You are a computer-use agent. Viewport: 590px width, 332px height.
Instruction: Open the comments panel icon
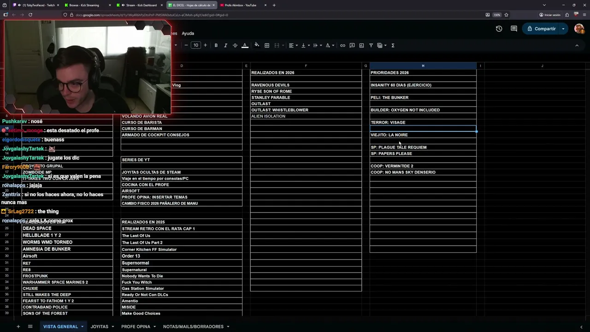click(x=514, y=29)
